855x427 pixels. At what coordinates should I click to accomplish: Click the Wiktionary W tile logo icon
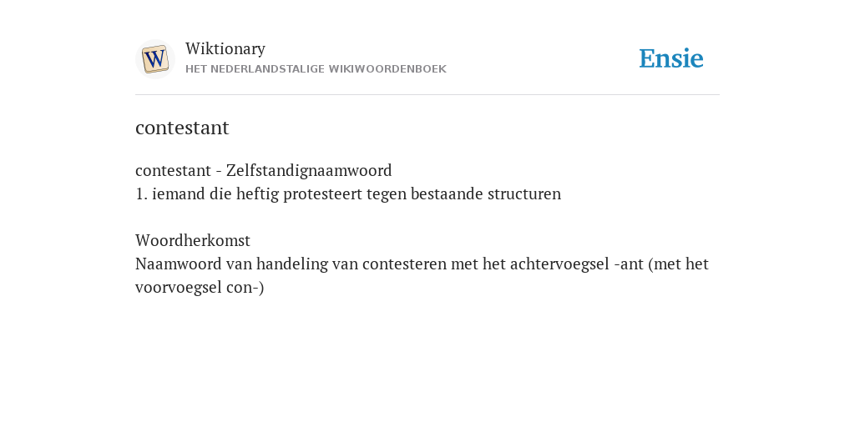pos(154,59)
